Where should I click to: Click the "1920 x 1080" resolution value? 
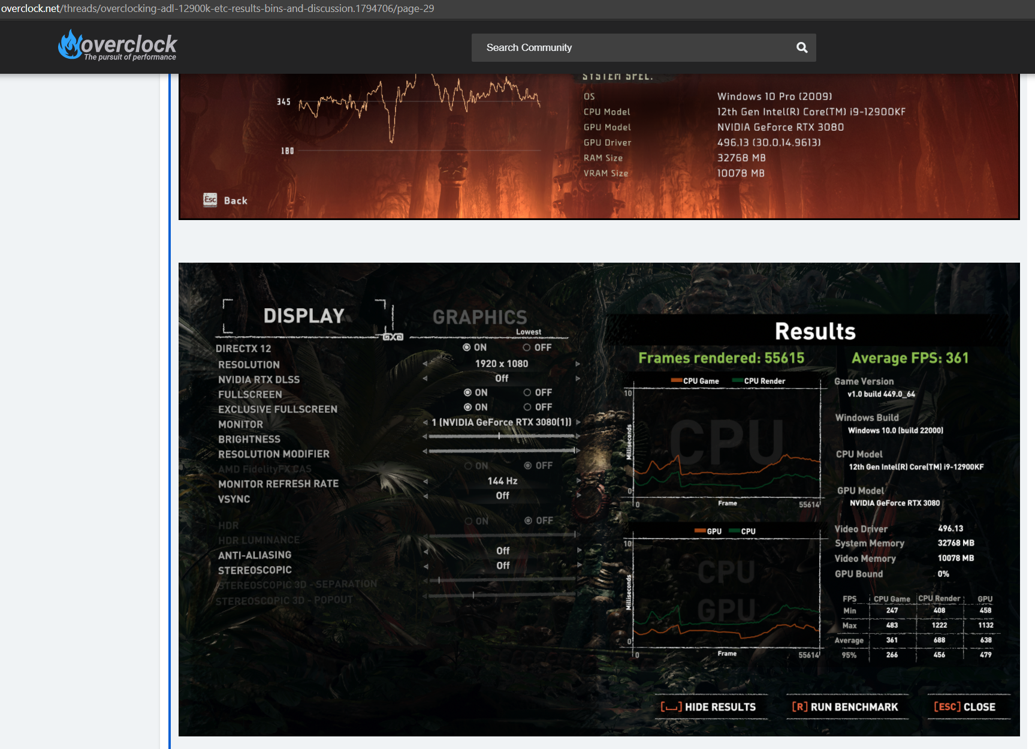point(502,364)
